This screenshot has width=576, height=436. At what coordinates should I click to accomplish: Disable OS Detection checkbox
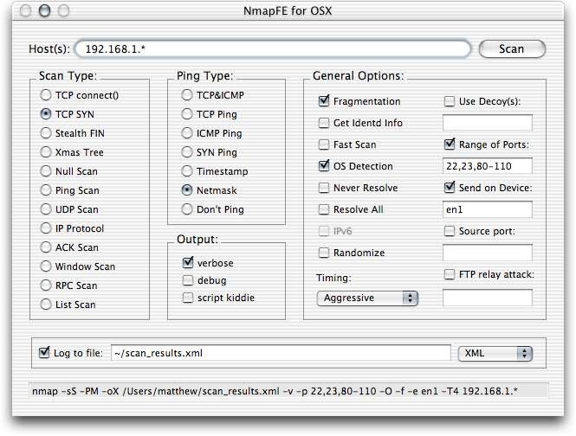[x=324, y=166]
